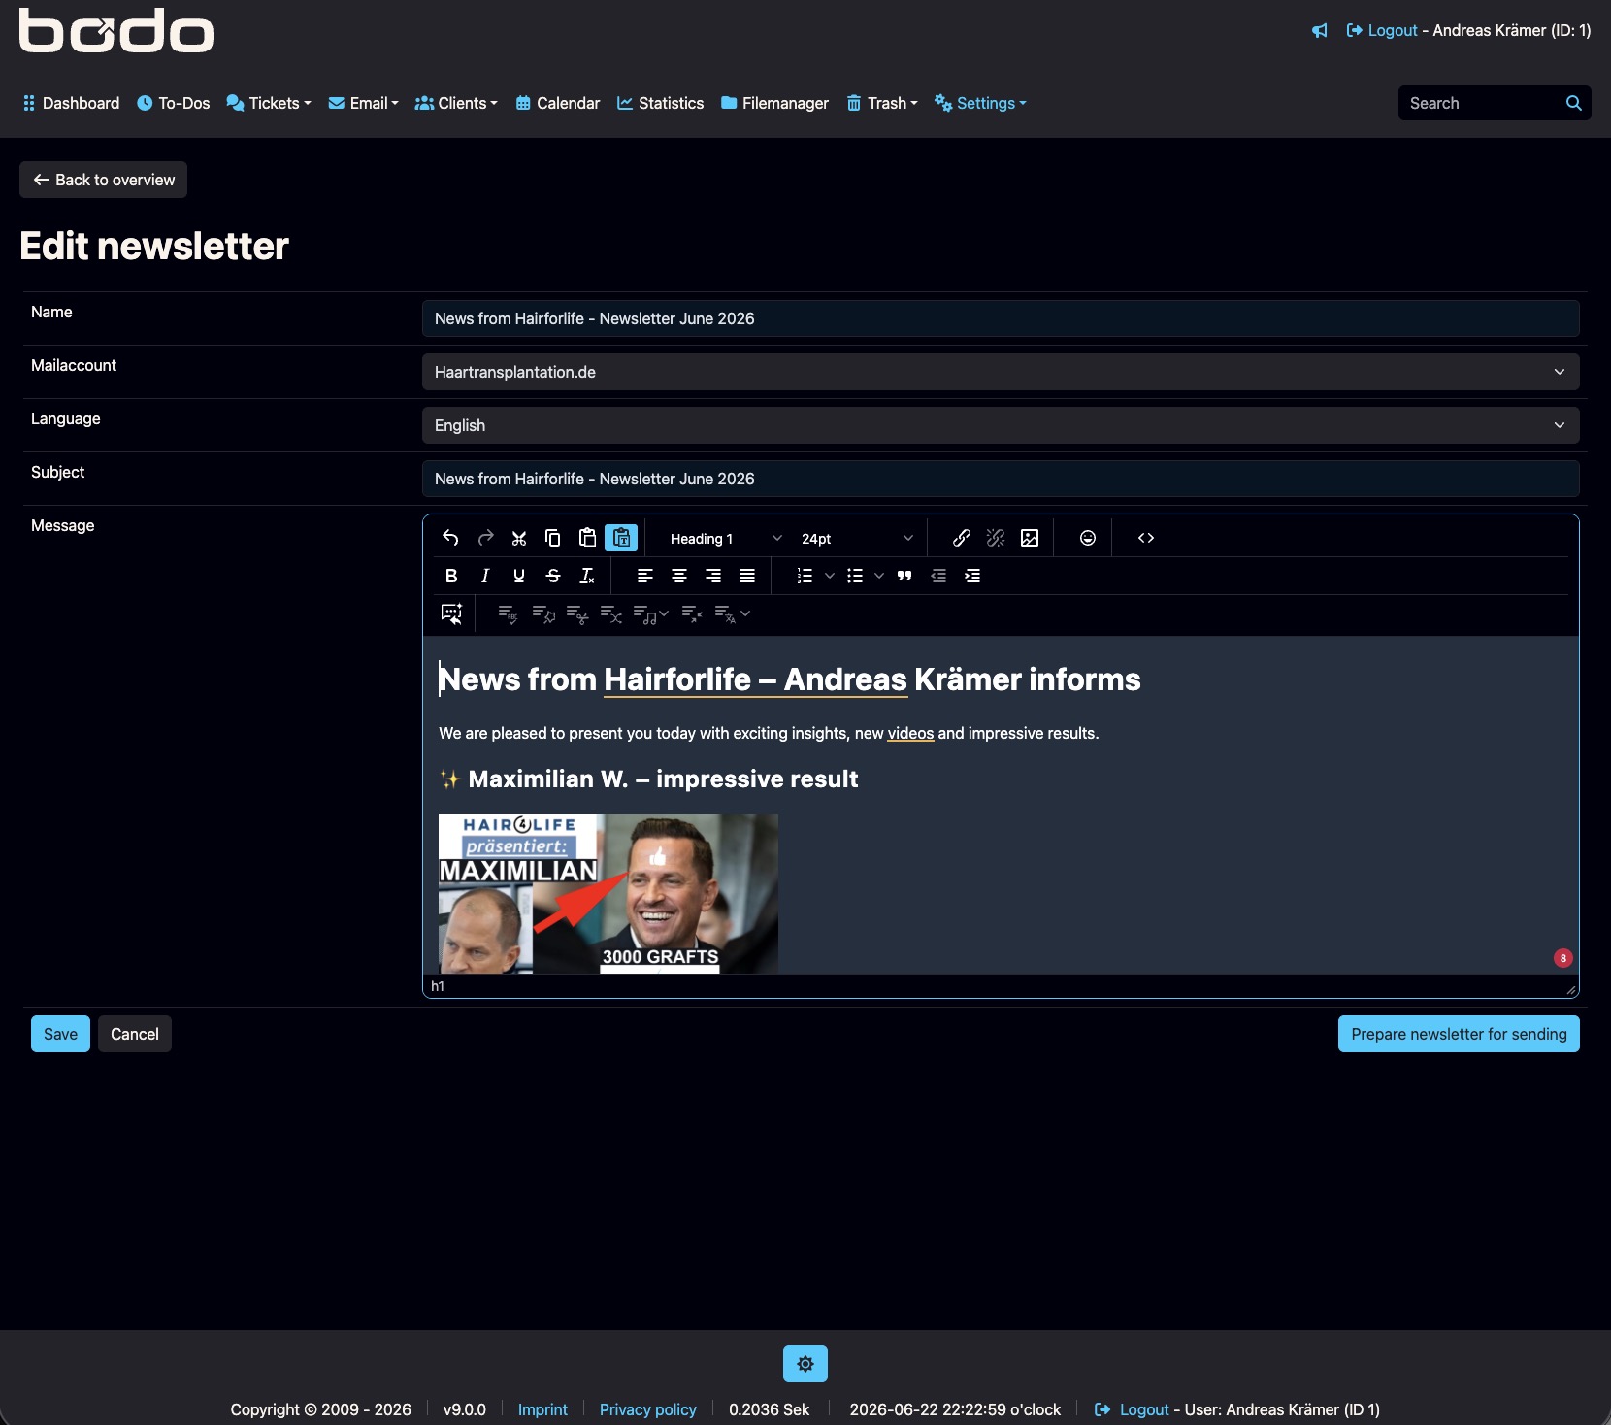1611x1425 pixels.
Task: Click the redo icon in editor toolbar
Action: [x=485, y=538]
